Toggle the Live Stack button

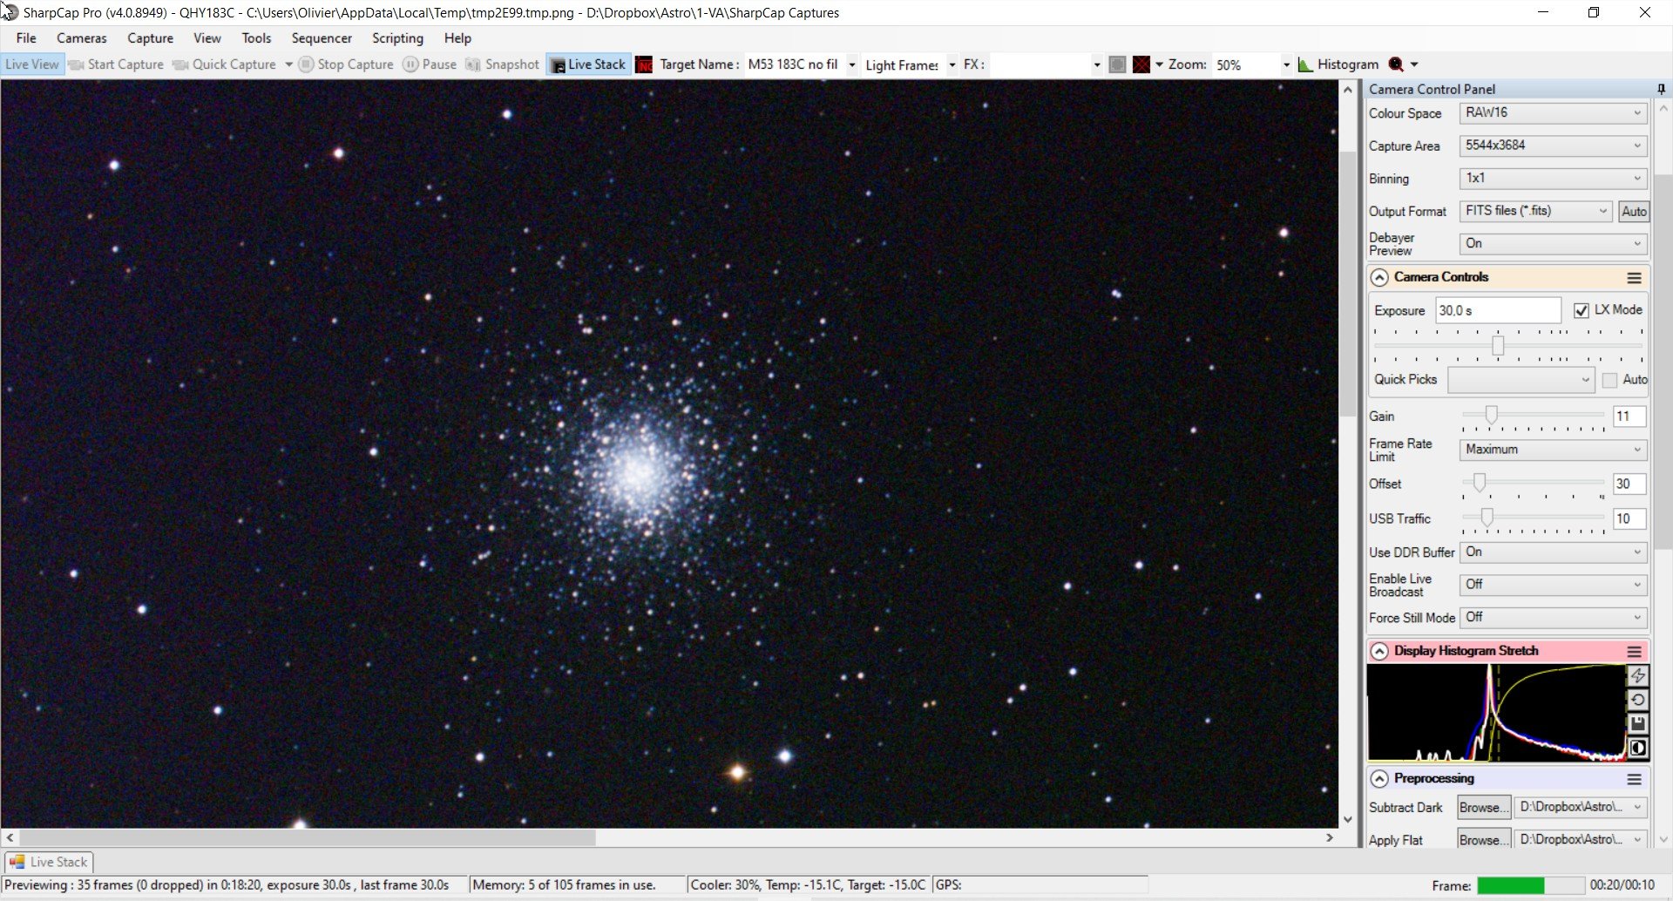[x=588, y=64]
